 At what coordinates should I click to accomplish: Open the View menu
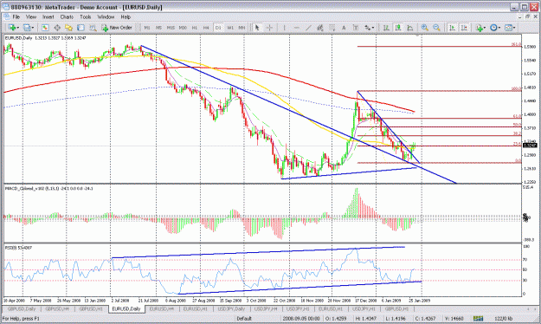[x=30, y=16]
